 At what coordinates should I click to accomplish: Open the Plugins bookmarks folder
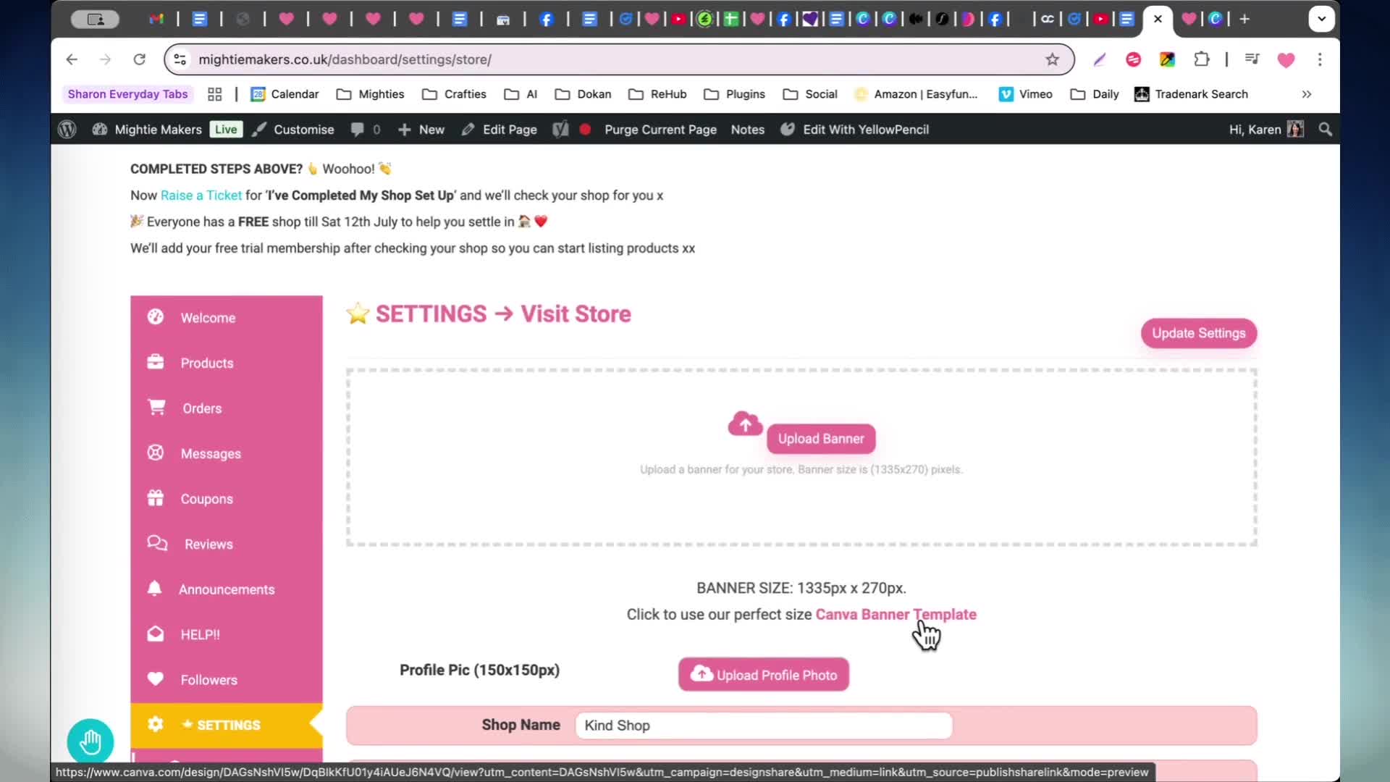[734, 94]
